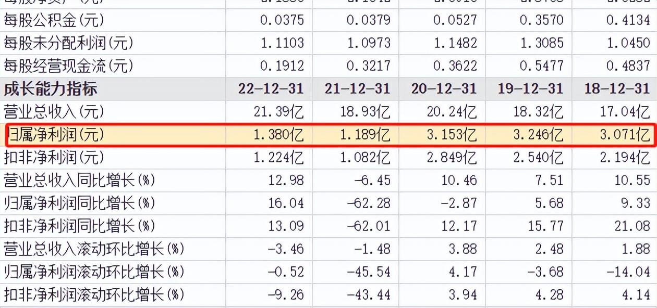
Task: Select the 扣非净利润(元) row label
Action: [x=54, y=157]
